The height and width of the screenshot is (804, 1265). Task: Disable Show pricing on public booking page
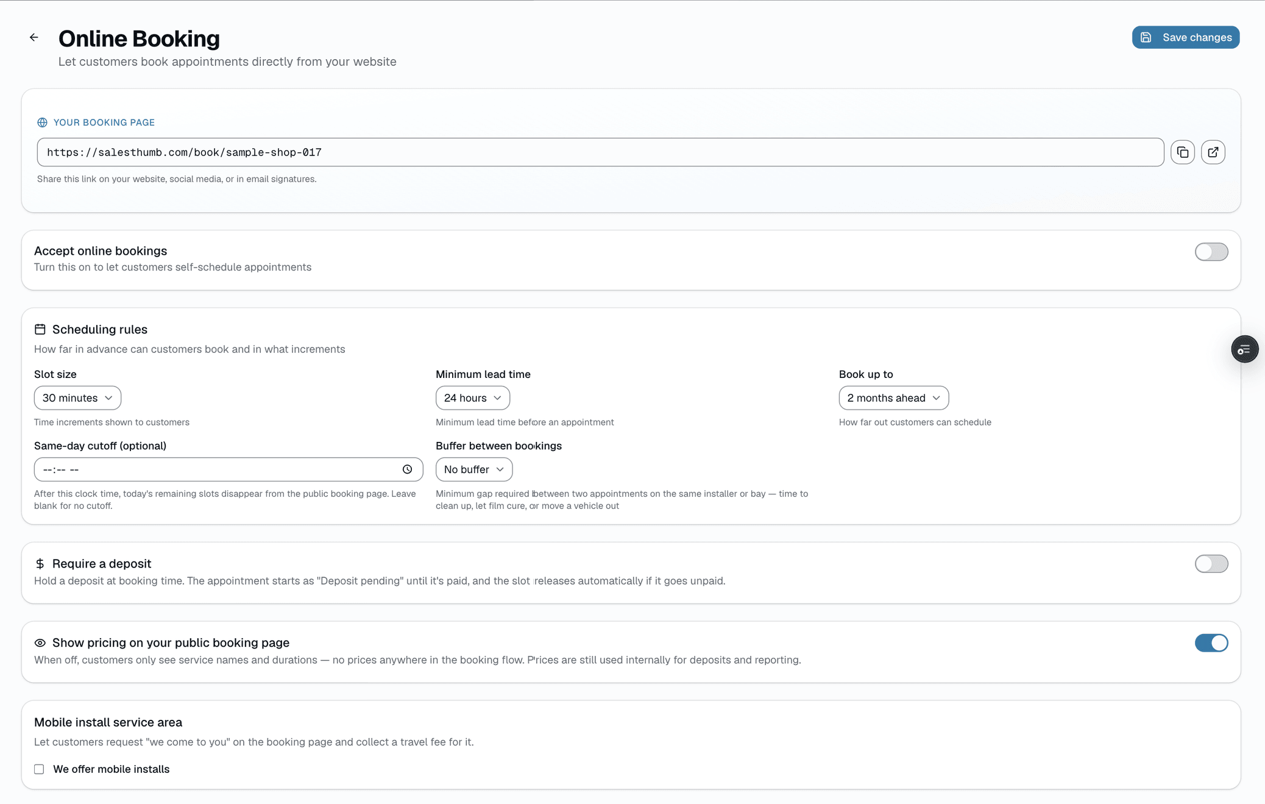point(1211,643)
